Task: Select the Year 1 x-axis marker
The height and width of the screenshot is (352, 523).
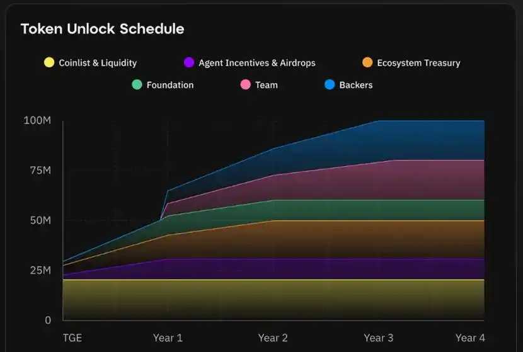Action: click(168, 338)
